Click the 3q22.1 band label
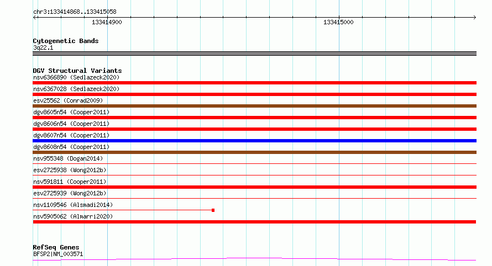The image size is (492, 266). point(43,47)
